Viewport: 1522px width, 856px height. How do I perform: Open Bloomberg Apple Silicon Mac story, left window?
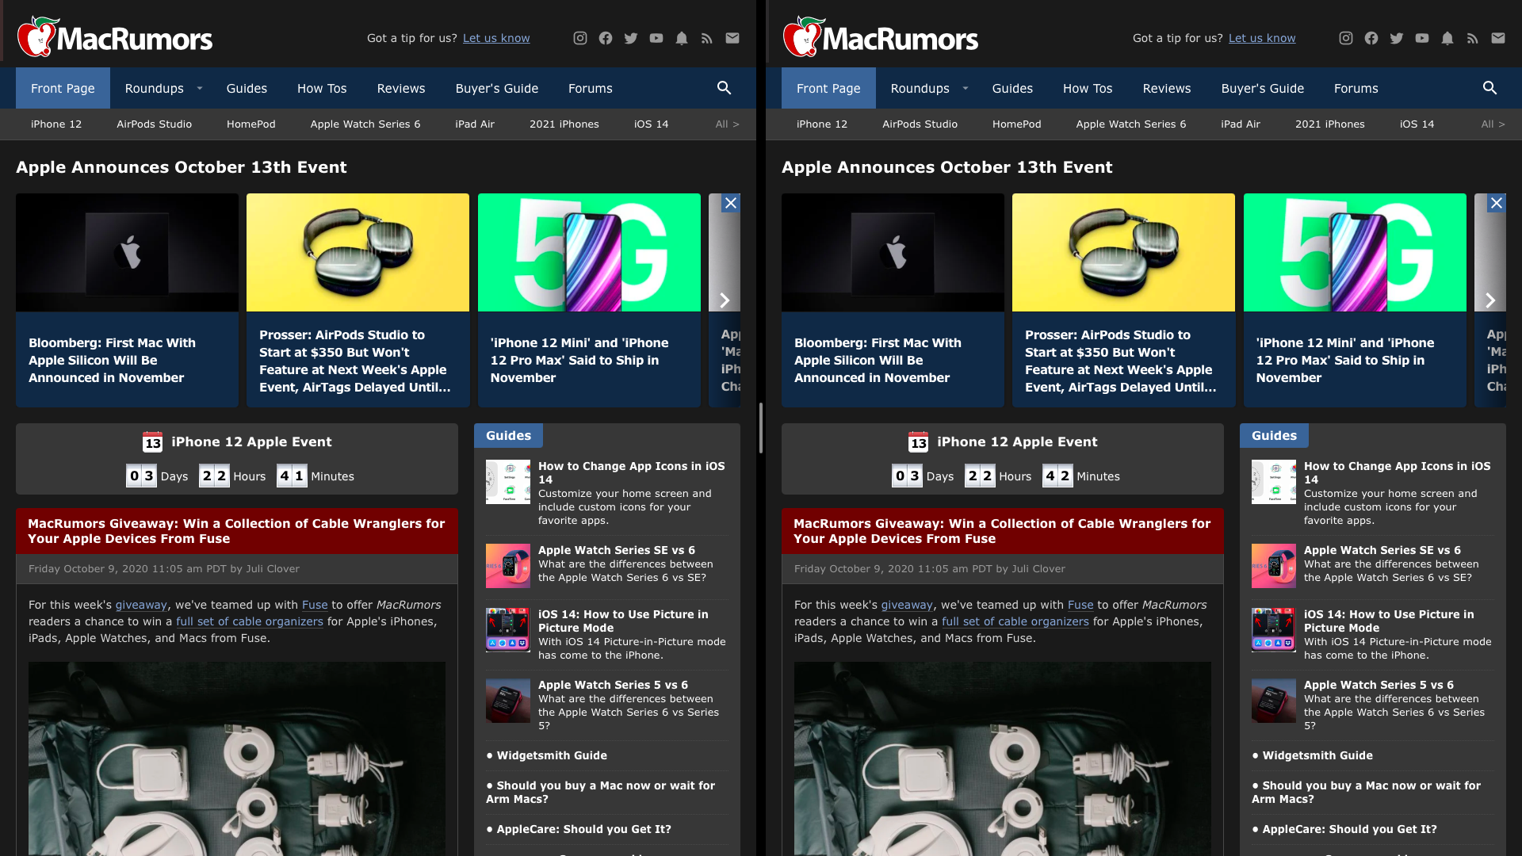pyautogui.click(x=127, y=300)
